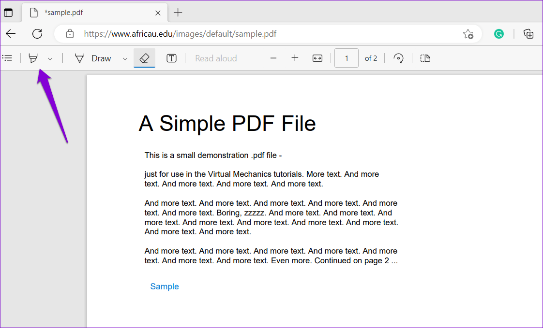Select the Add text tool
Screen dimensions: 543x328
[171, 58]
